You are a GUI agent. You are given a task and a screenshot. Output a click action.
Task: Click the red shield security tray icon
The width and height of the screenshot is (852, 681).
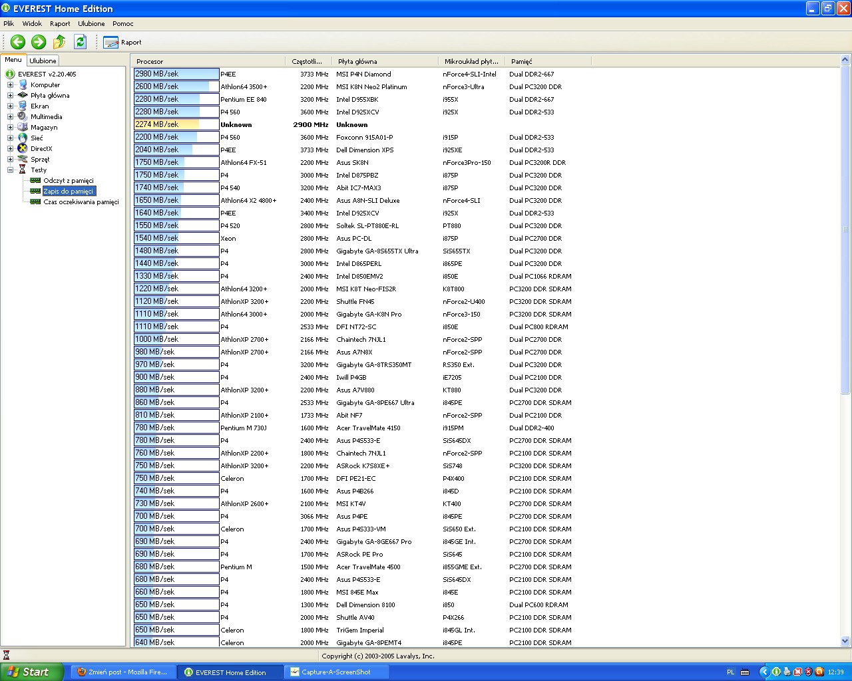(809, 672)
